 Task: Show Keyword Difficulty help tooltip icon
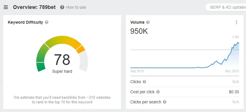[47, 22]
